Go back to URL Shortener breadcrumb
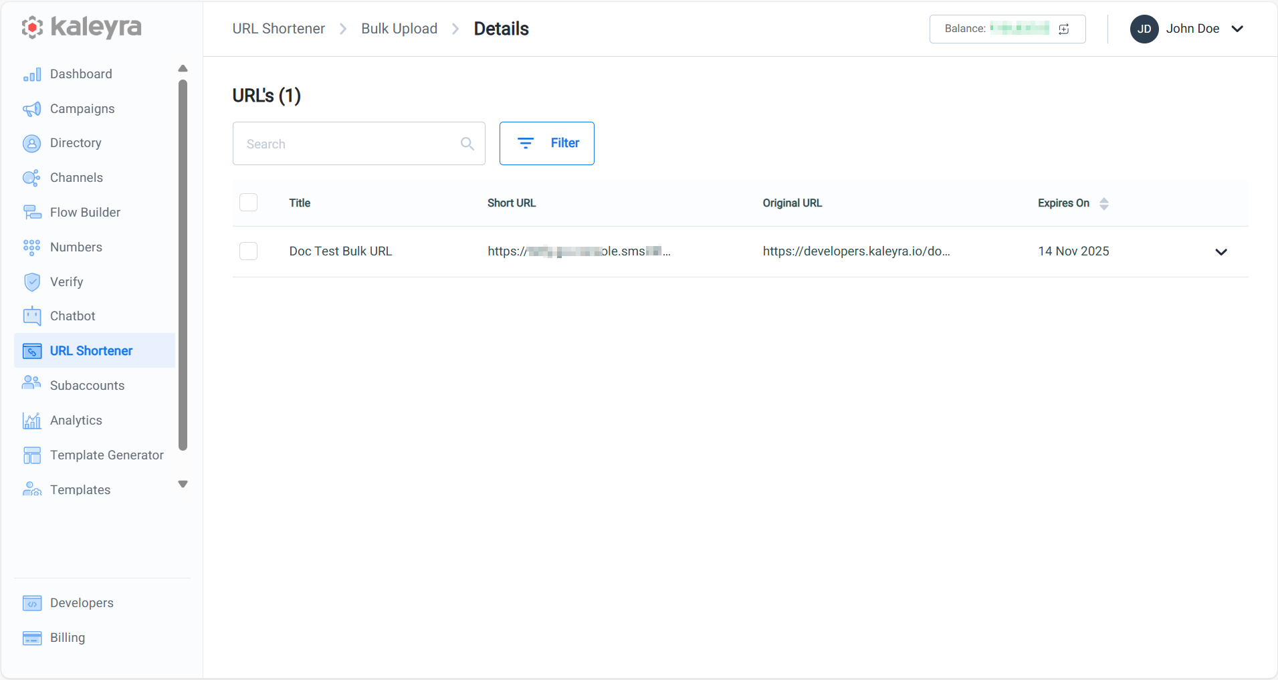The height and width of the screenshot is (680, 1278). [279, 29]
